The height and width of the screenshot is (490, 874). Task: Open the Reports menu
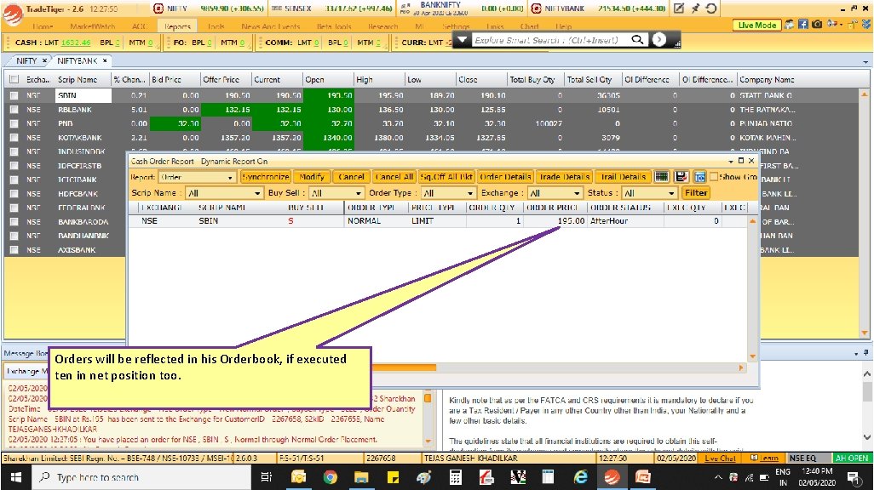(178, 26)
